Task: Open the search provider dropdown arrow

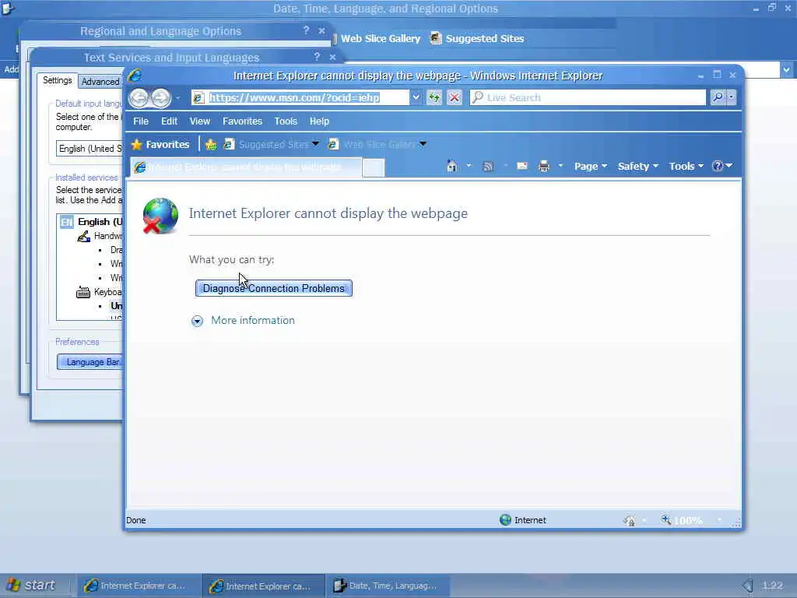Action: 731,97
